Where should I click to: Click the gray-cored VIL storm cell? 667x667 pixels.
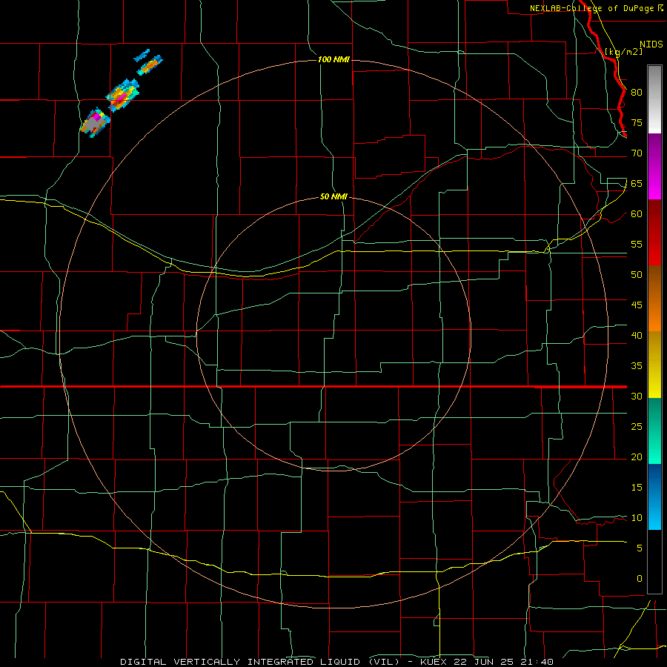(95, 122)
